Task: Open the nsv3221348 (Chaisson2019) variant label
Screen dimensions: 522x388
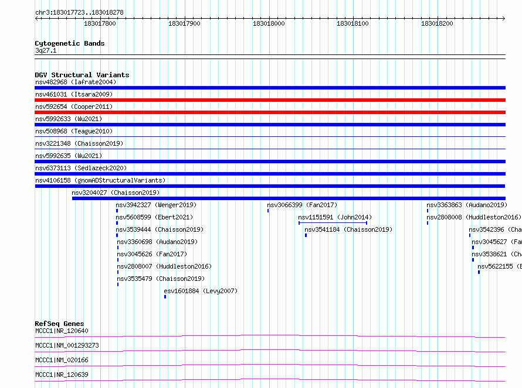Action: tap(79, 143)
